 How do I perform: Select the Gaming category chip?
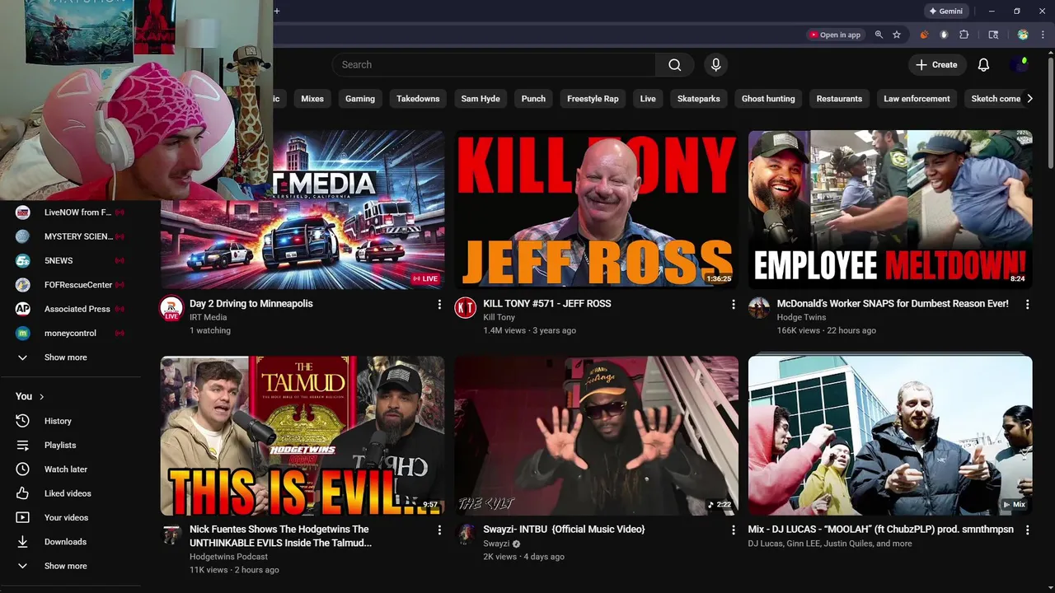[x=360, y=99]
